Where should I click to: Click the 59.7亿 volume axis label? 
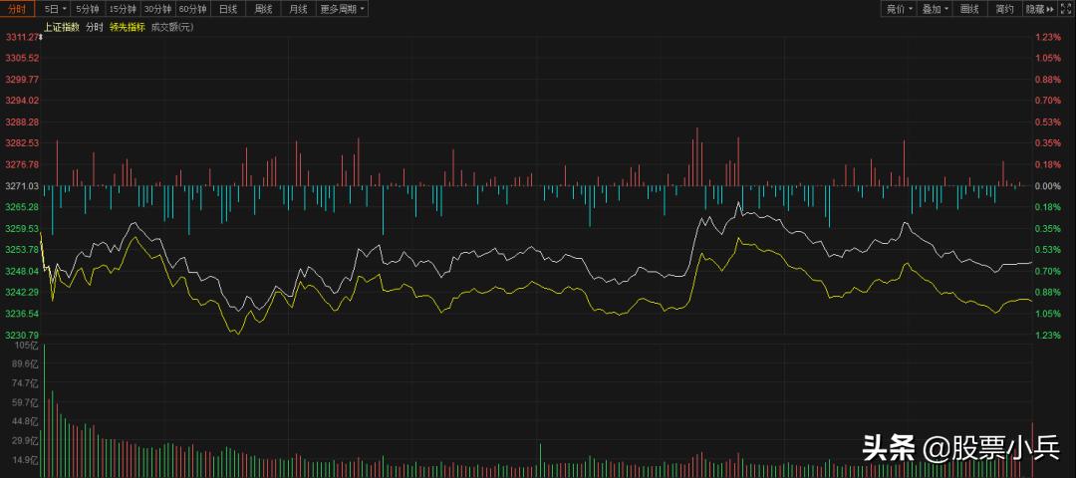tap(27, 402)
